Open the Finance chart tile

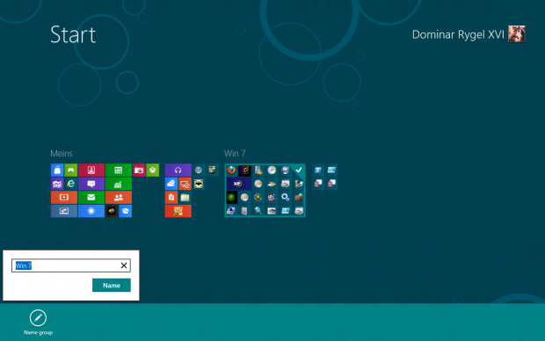[118, 184]
